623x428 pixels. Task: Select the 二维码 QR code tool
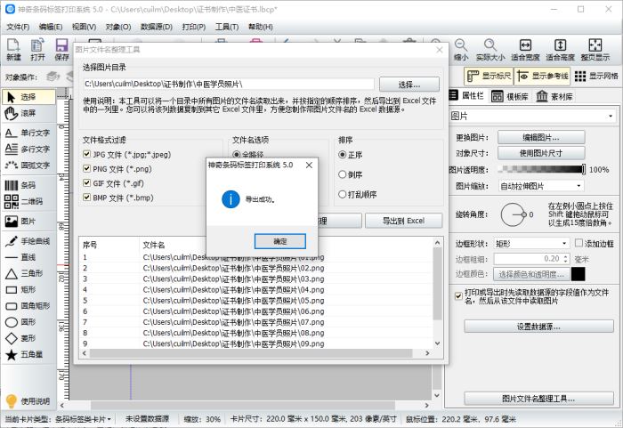tap(28, 201)
